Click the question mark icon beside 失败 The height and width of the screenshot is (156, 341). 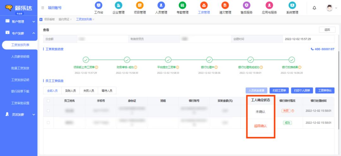[x=293, y=111]
